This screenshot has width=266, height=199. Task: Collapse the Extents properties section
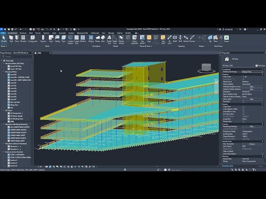tap(263, 104)
